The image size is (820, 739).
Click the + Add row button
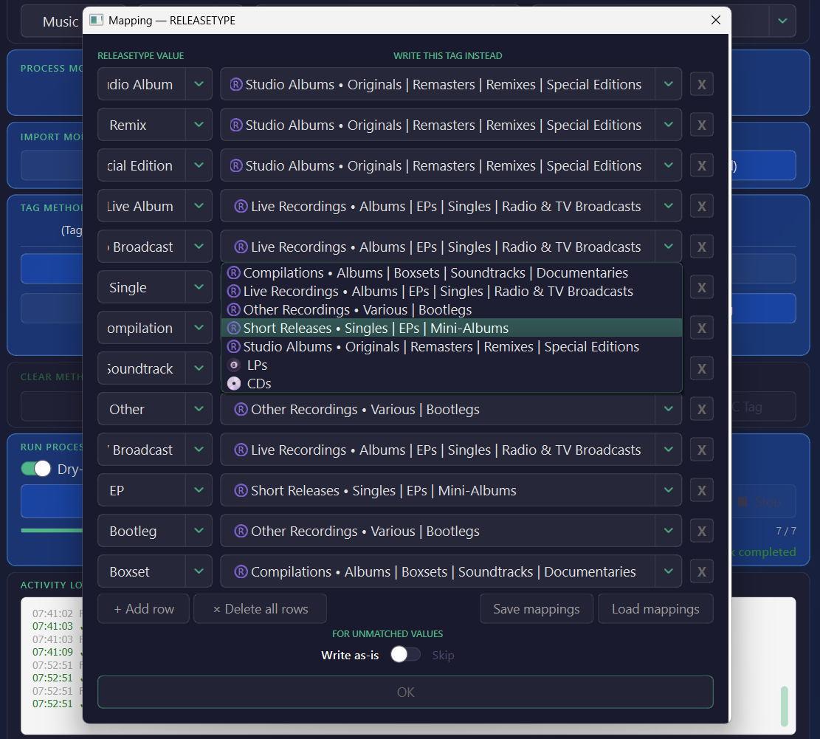(144, 609)
